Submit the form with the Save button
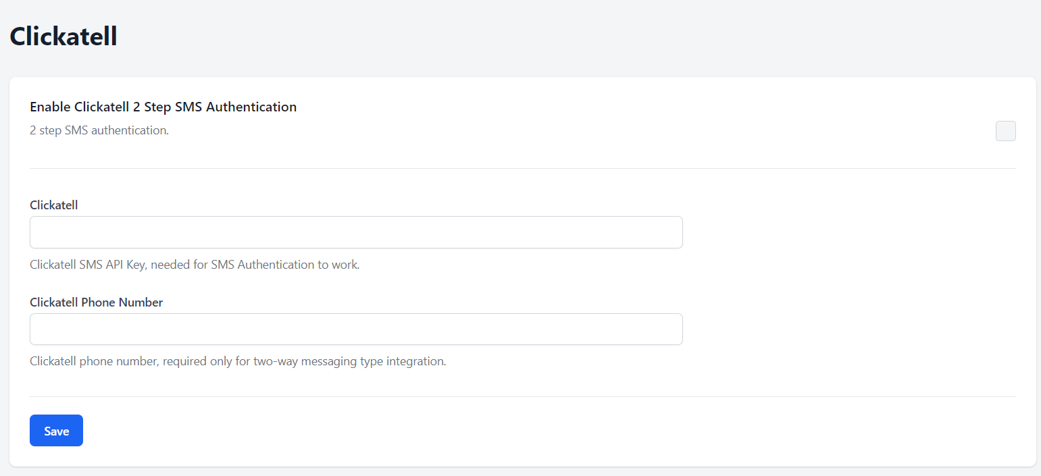The height and width of the screenshot is (476, 1041). coord(56,431)
